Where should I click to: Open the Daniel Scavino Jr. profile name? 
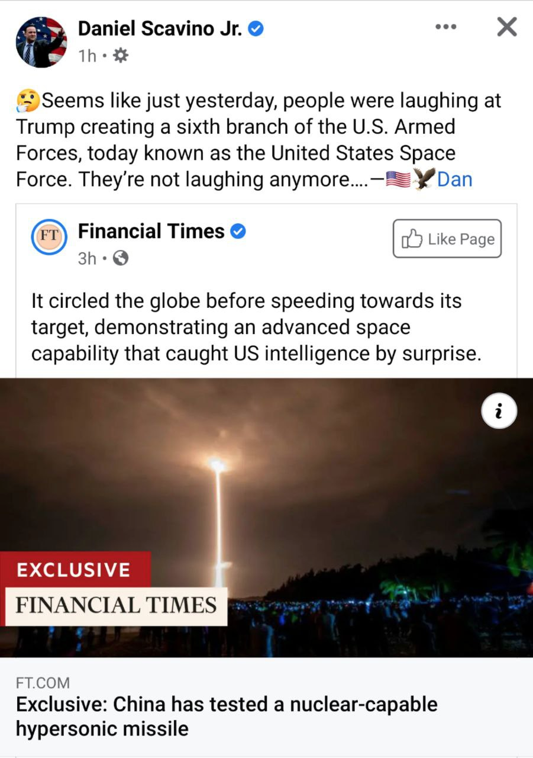pos(160,28)
